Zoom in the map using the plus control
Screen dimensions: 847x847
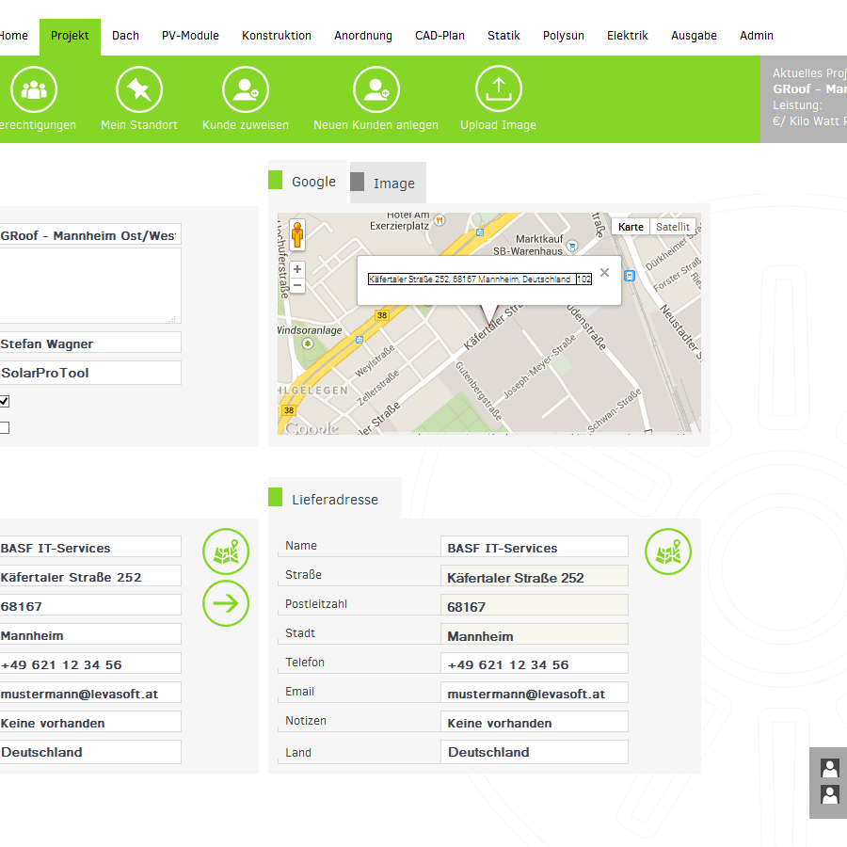point(296,269)
